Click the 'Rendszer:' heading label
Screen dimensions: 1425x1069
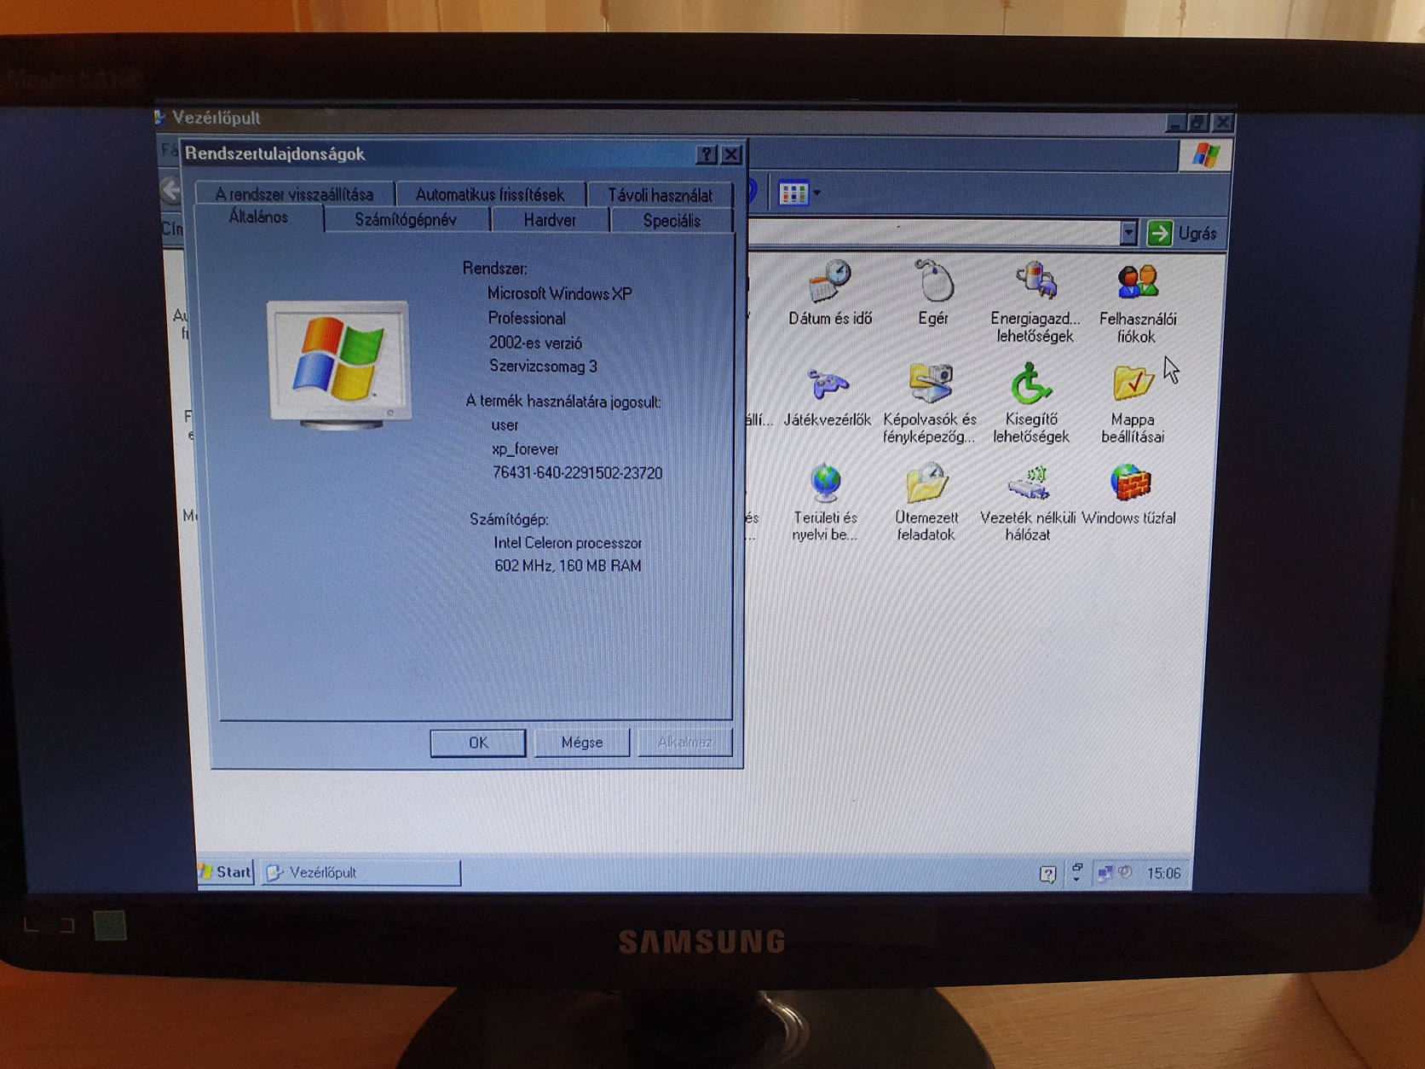[x=495, y=269]
